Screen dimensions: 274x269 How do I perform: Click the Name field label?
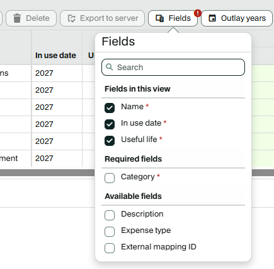[132, 107]
